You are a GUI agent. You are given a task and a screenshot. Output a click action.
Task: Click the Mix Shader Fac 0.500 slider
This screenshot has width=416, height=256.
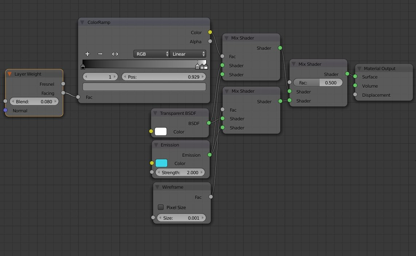click(x=317, y=83)
